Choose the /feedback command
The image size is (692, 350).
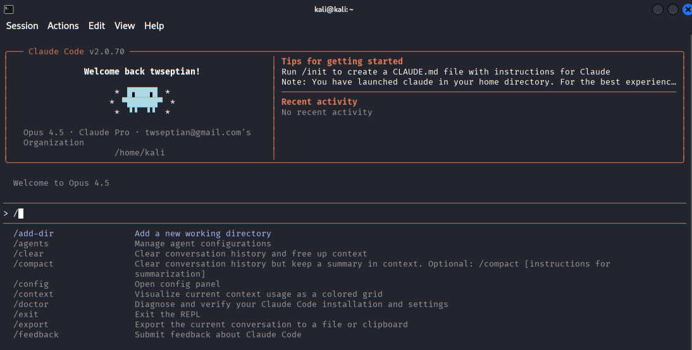(x=36, y=335)
